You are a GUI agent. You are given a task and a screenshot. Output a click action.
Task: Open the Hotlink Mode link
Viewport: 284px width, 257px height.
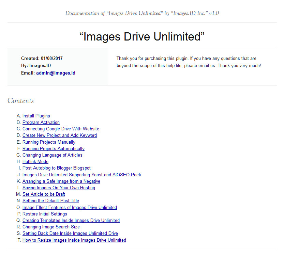[35, 162]
